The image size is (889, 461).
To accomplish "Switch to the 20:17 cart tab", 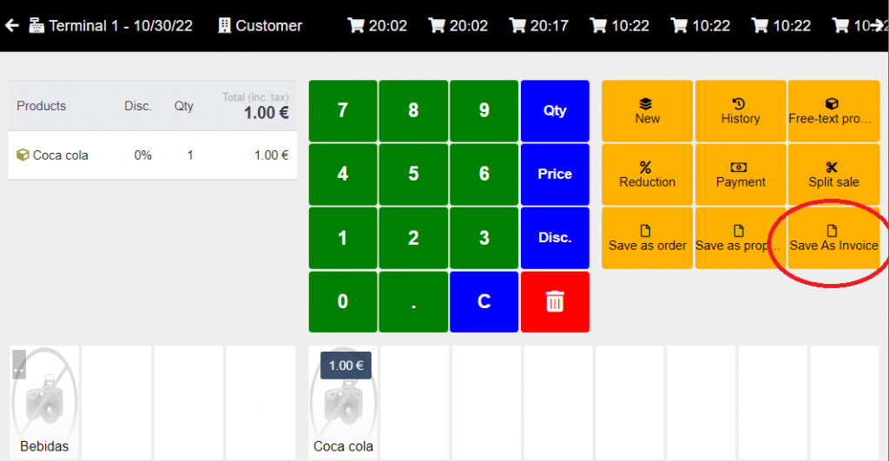I will (538, 25).
